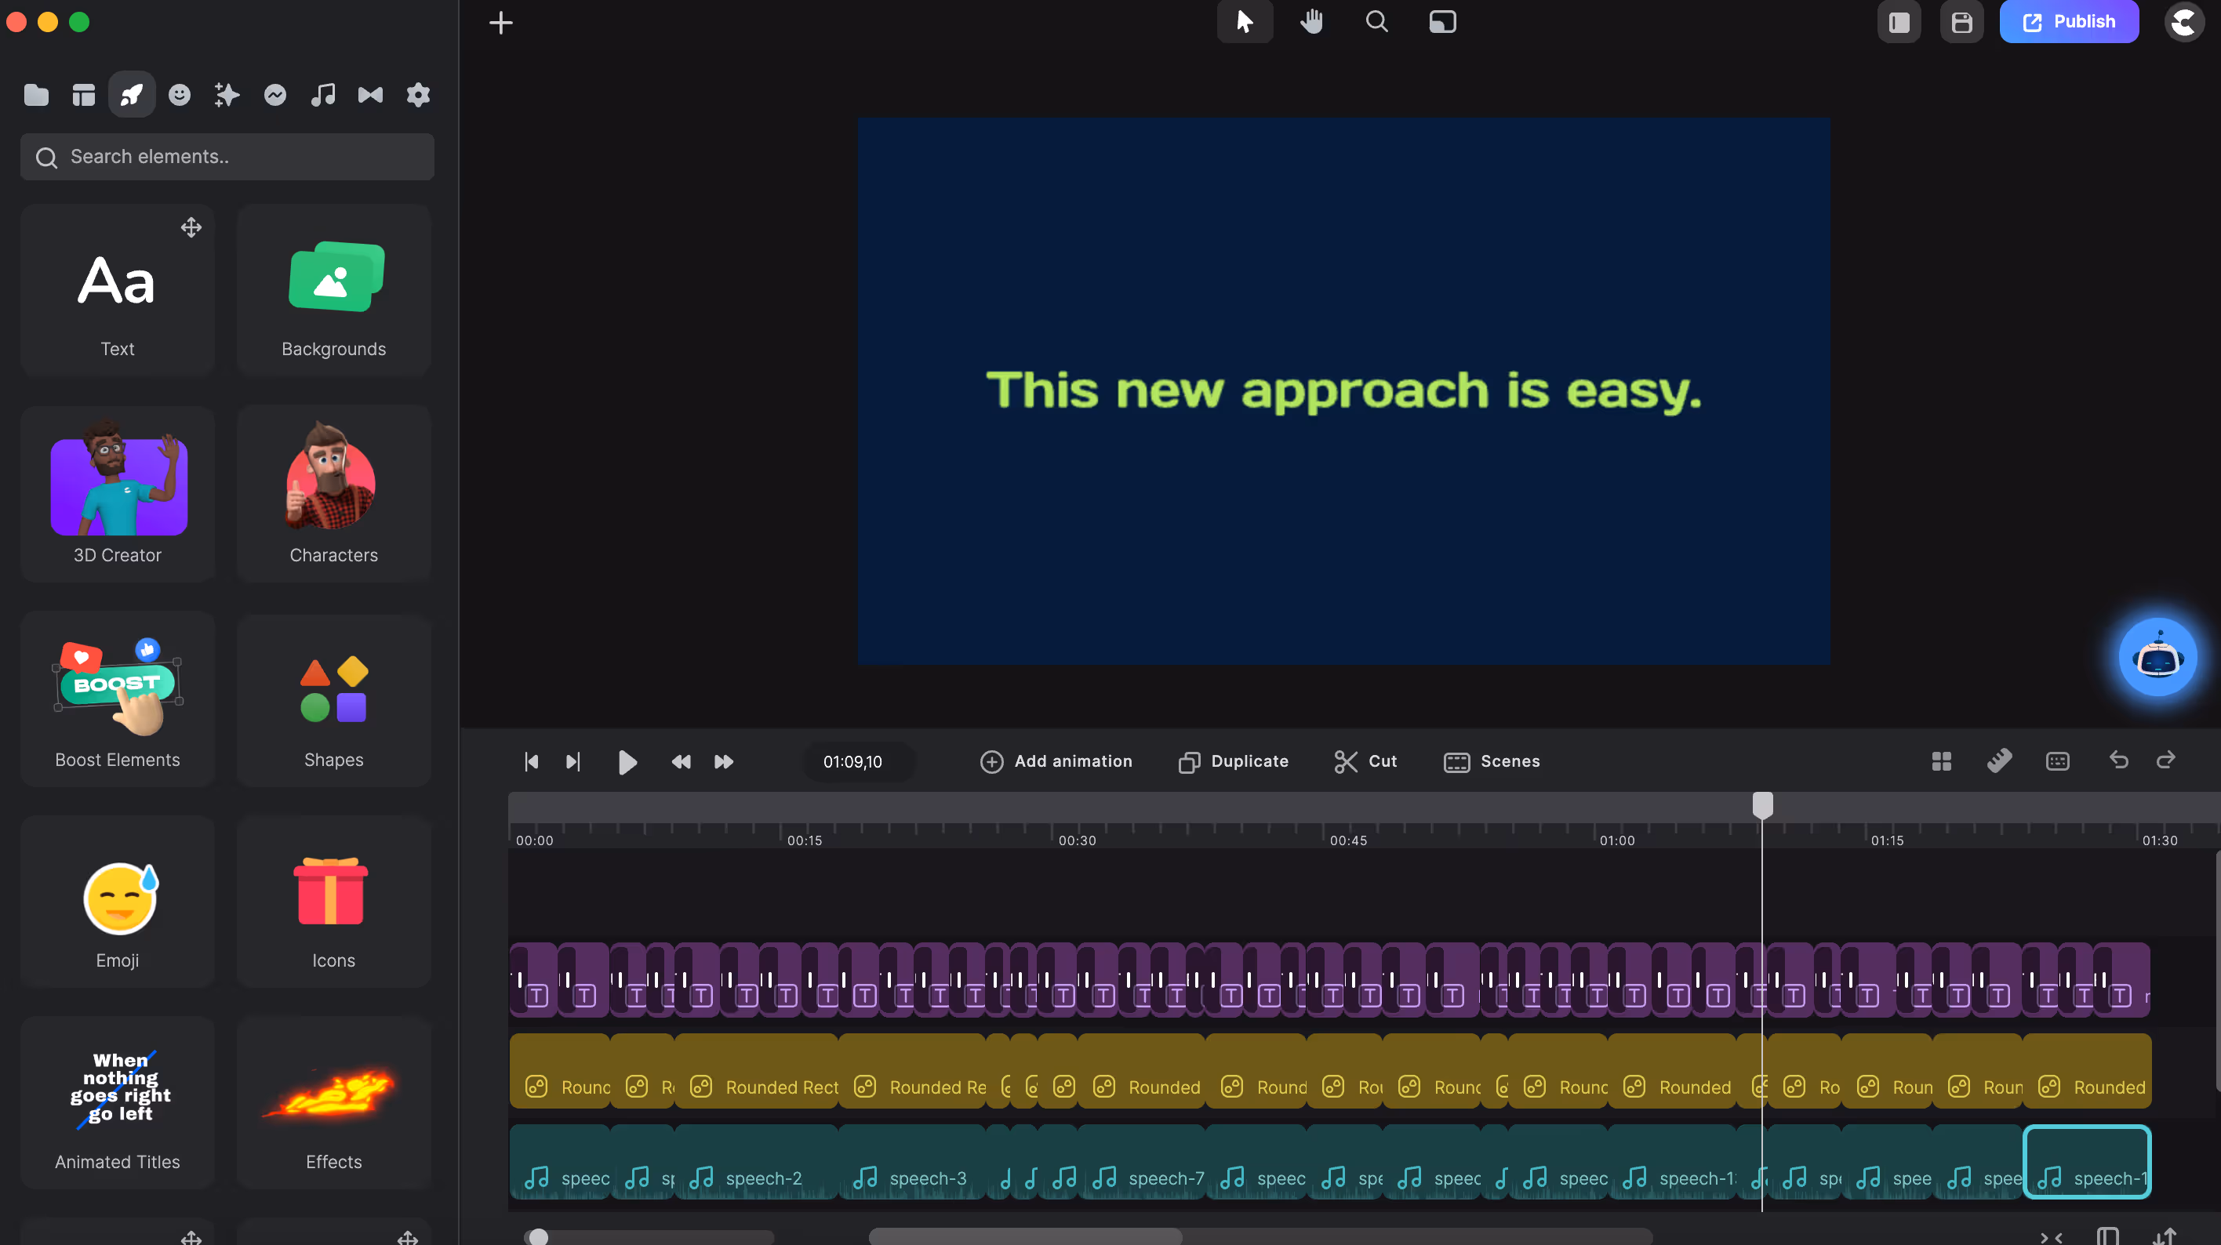The width and height of the screenshot is (2221, 1245).
Task: Click the Cut scissors button
Action: coord(1365,761)
